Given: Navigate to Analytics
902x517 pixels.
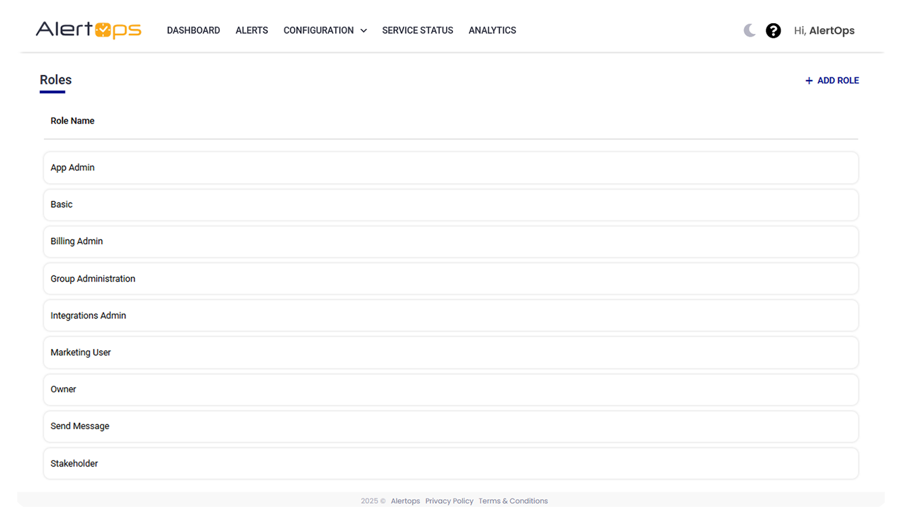Looking at the screenshot, I should [x=492, y=30].
